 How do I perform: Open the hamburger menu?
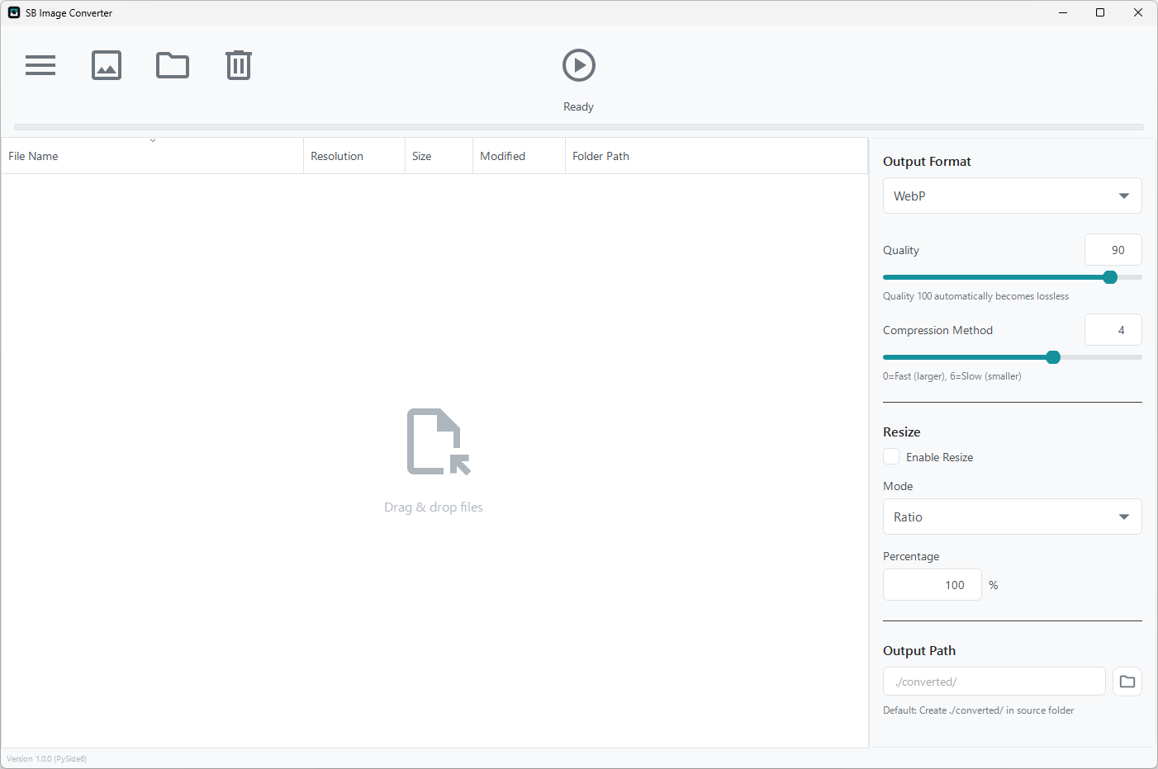[x=40, y=65]
